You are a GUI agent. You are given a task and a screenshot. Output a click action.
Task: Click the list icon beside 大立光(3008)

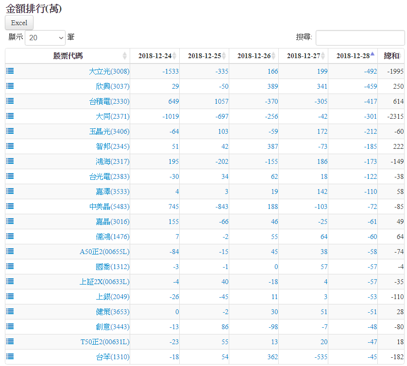pos(10,71)
